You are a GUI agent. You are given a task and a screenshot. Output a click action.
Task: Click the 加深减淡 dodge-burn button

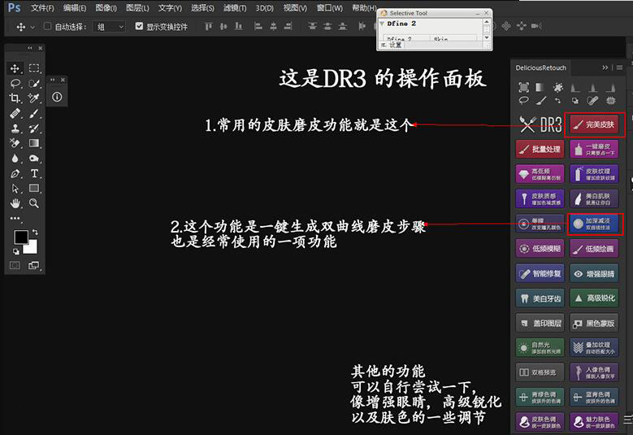point(594,224)
